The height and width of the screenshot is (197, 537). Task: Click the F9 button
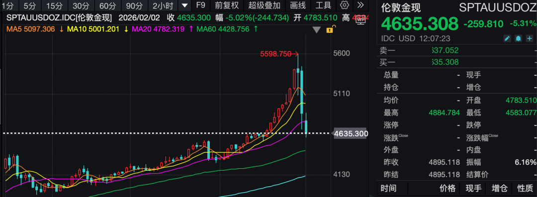(x=201, y=5)
